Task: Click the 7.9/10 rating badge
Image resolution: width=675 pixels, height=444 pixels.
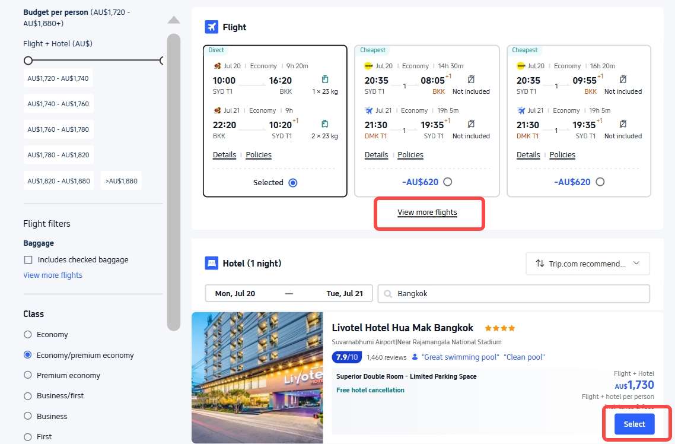Action: click(346, 357)
